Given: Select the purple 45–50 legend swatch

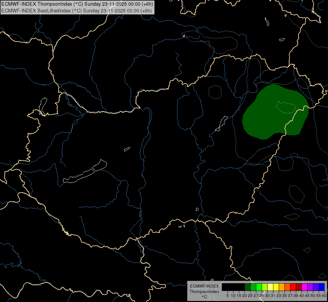Looking at the screenshot, I should click(x=310, y=287).
